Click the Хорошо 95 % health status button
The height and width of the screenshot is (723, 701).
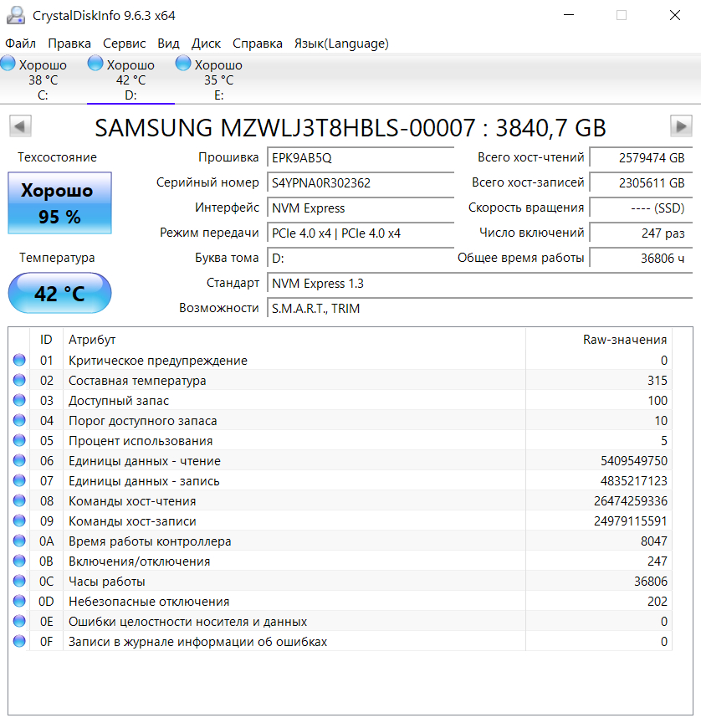click(x=60, y=203)
